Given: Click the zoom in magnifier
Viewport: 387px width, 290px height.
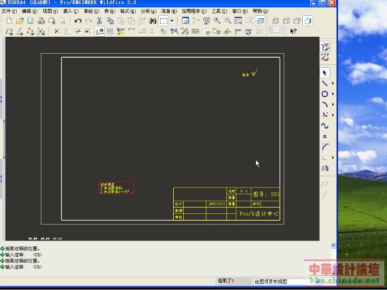Looking at the screenshot, I should [x=217, y=21].
